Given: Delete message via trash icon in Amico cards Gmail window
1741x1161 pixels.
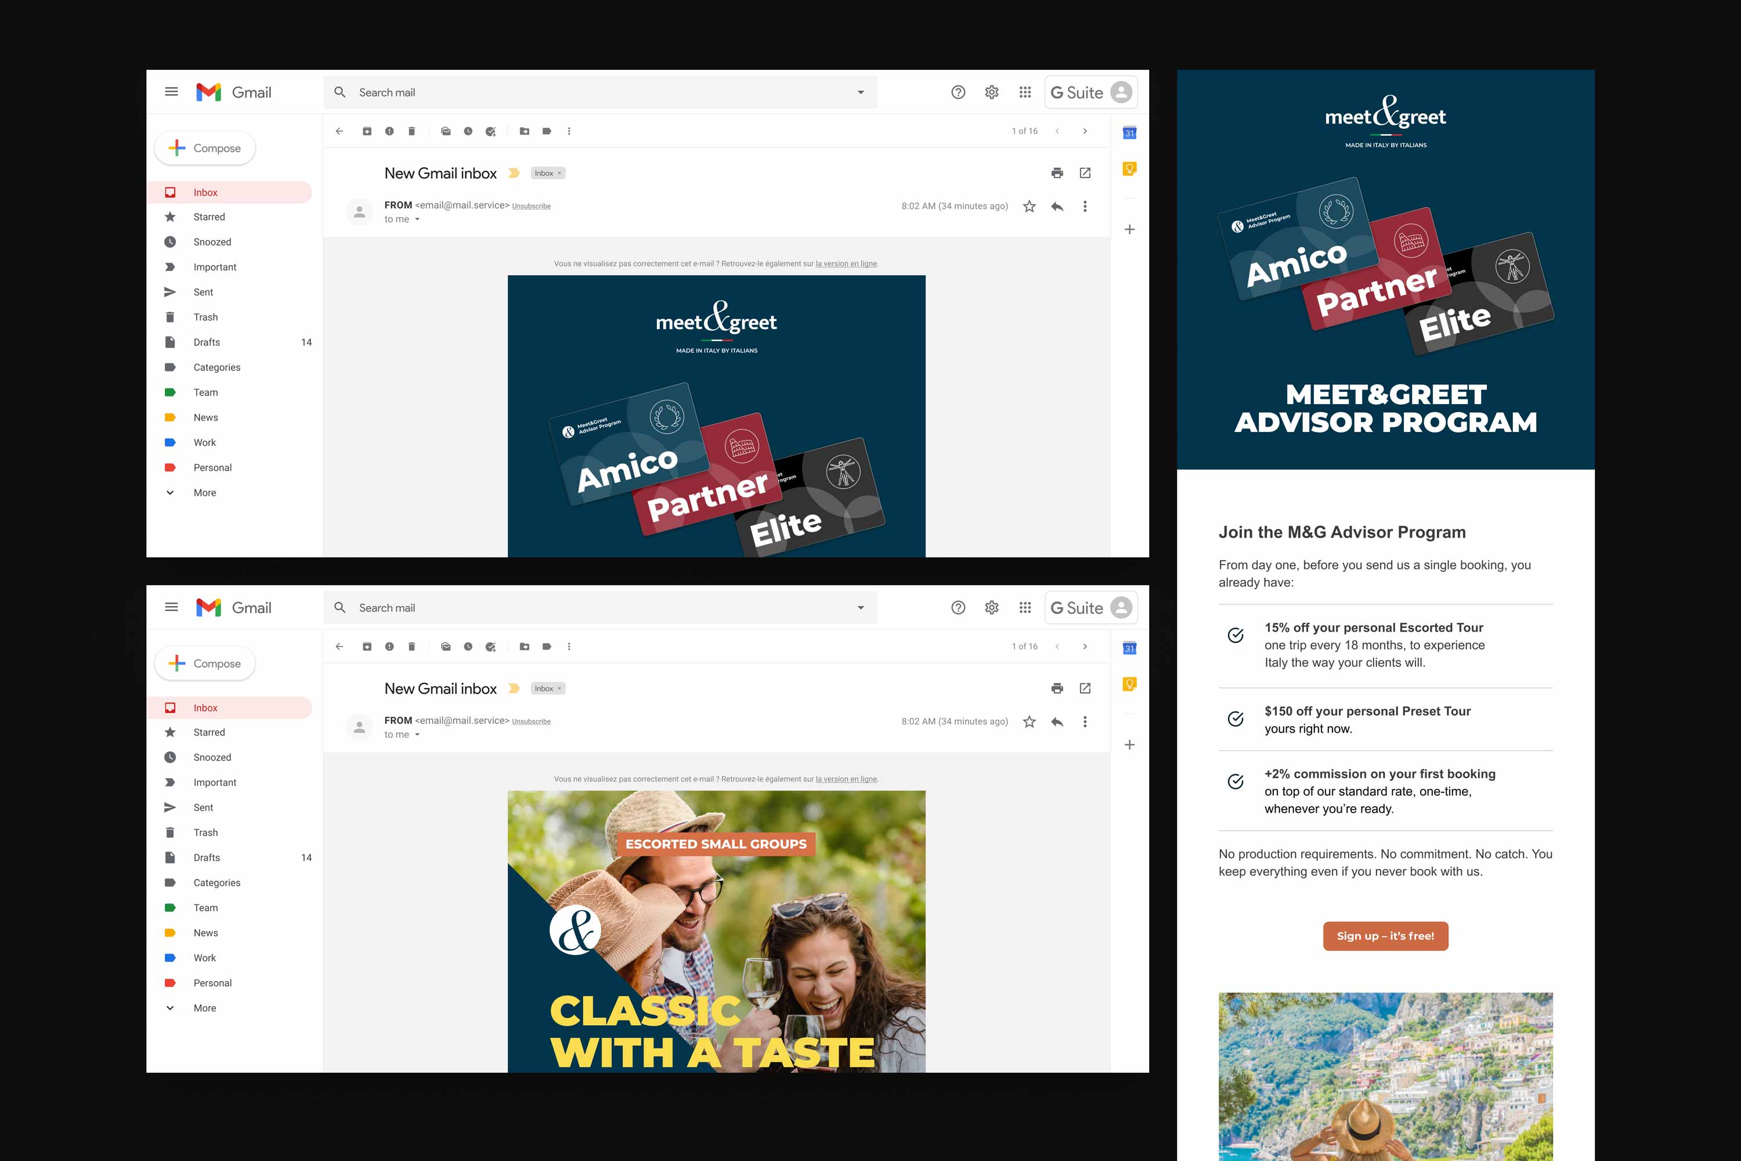Looking at the screenshot, I should click(x=411, y=131).
